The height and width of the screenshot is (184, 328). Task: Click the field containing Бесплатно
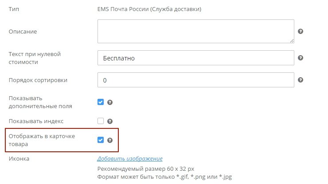click(x=195, y=58)
